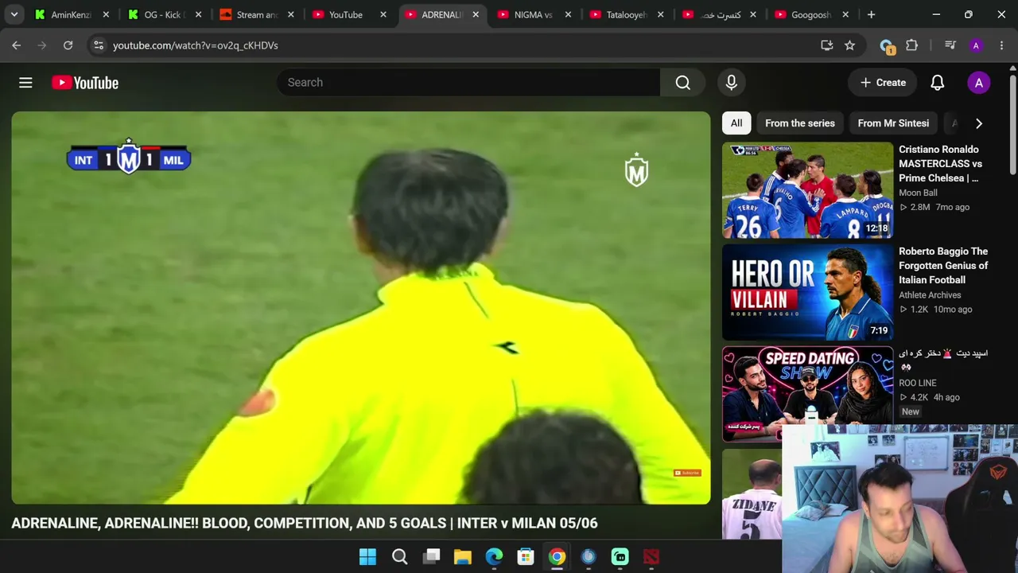
Task: Visit the ROO LINE channel
Action: [917, 383]
